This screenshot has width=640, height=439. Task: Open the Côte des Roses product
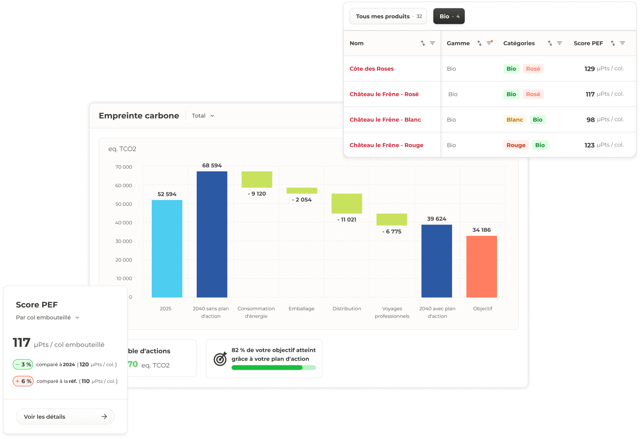tap(372, 69)
